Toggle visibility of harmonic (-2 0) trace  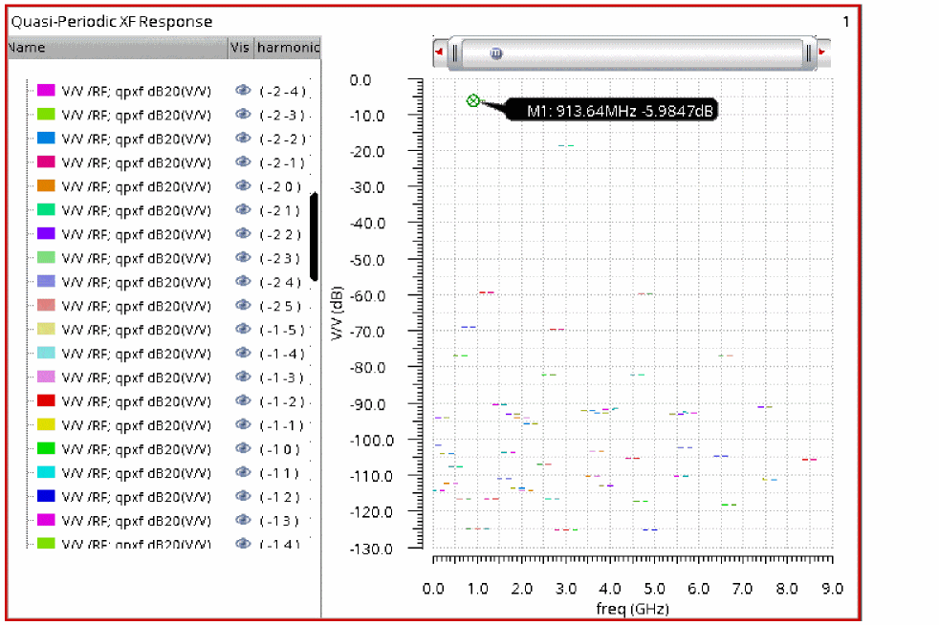click(243, 186)
